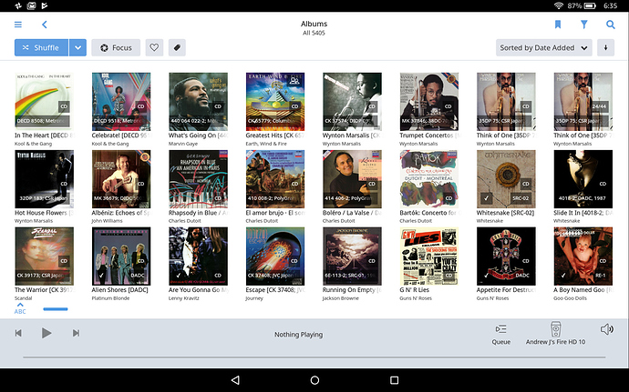Tap the Android Home circle button
Viewport: 629px width, 392px height.
coord(314,380)
